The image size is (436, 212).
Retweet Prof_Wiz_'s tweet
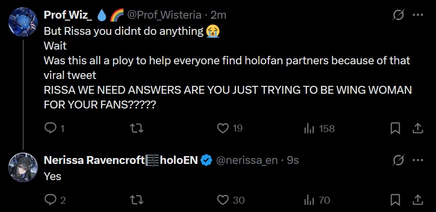[x=137, y=128]
